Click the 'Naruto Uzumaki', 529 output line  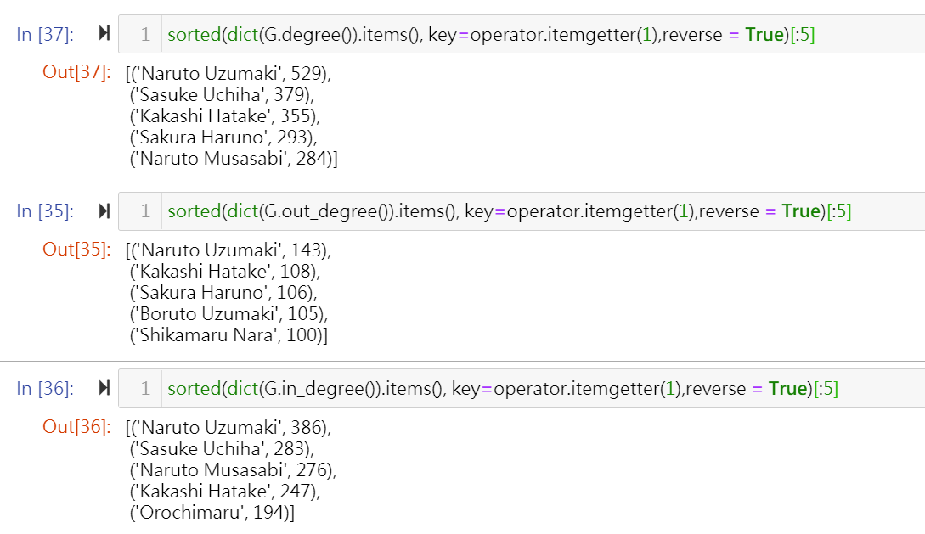pos(228,74)
